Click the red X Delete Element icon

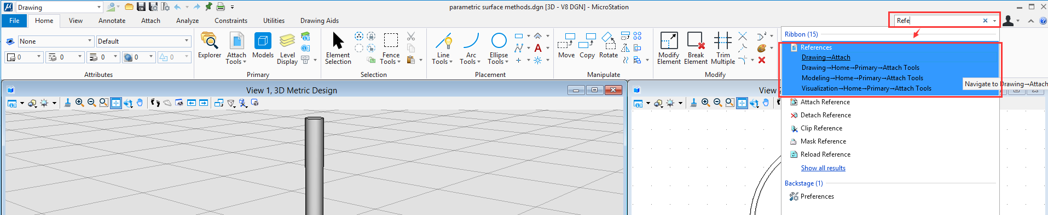[x=762, y=60]
